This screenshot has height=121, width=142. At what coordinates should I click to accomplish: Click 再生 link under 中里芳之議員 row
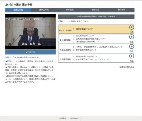tap(131, 51)
